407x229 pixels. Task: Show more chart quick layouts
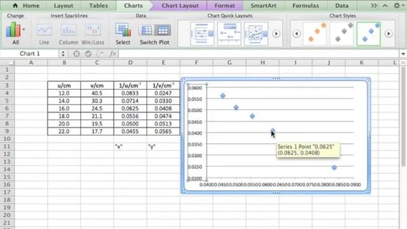[x=276, y=34]
